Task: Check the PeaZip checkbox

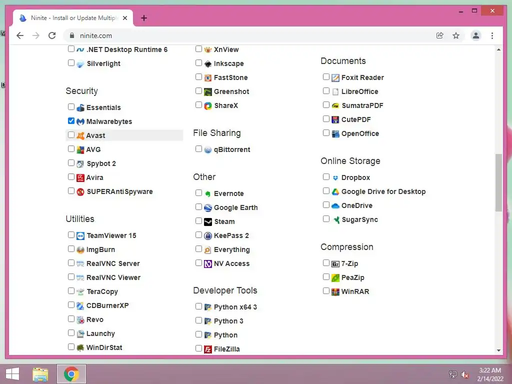Action: click(x=326, y=277)
